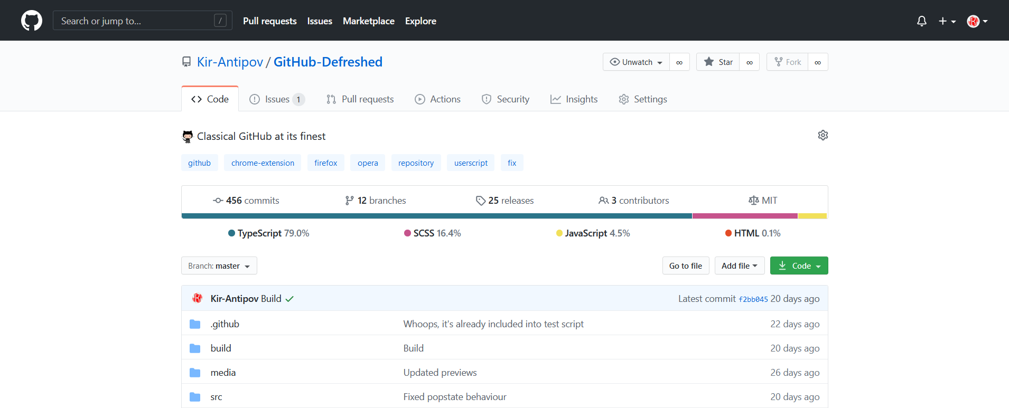
Task: Open the Branch: master dropdown
Action: click(219, 265)
